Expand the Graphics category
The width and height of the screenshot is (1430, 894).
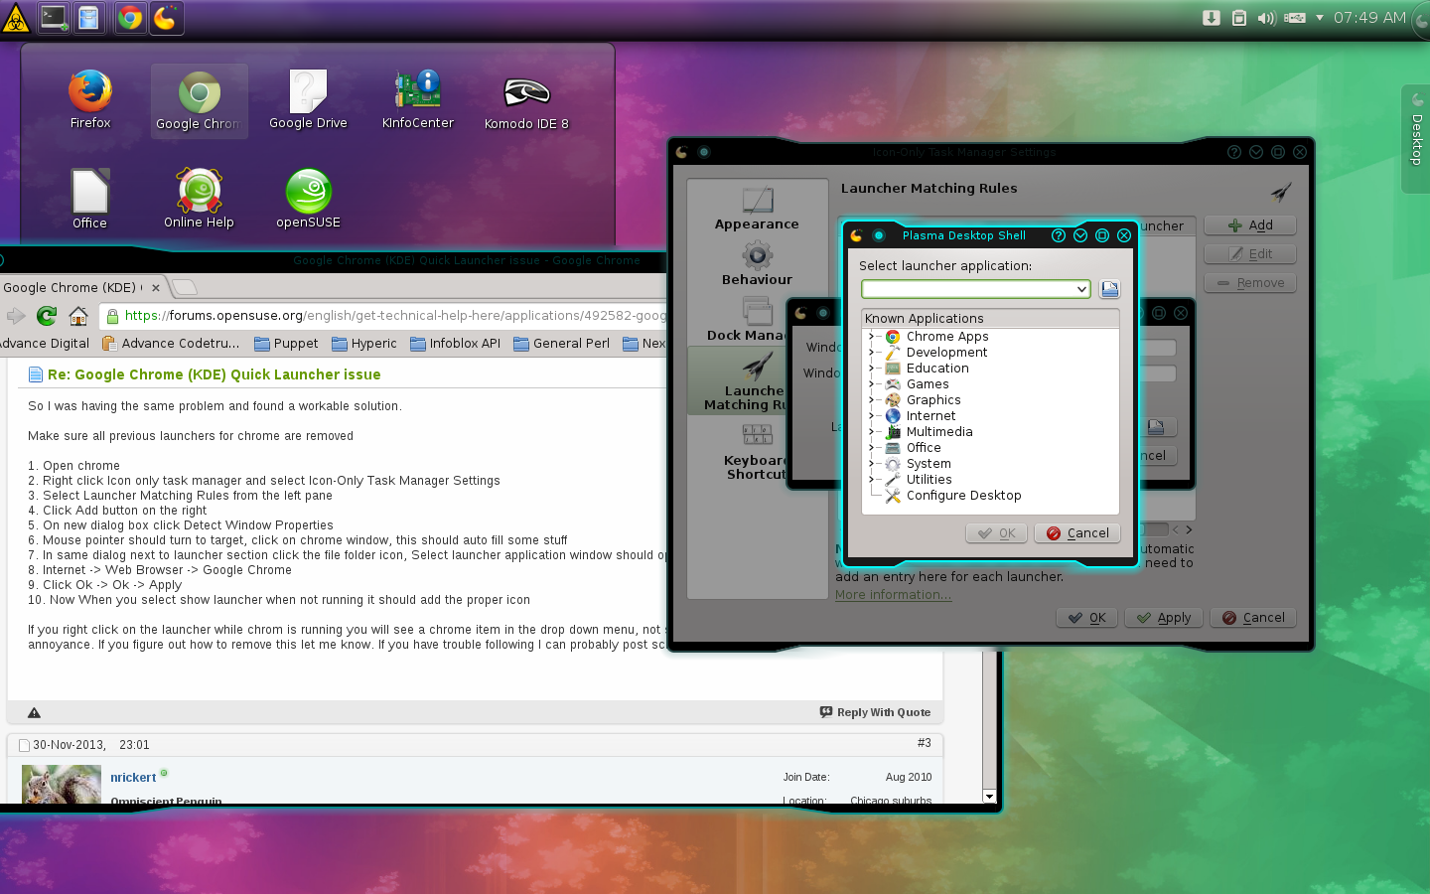[x=872, y=400]
